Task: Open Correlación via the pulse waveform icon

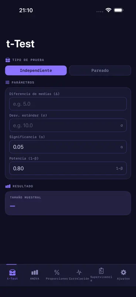Action: coord(79,272)
